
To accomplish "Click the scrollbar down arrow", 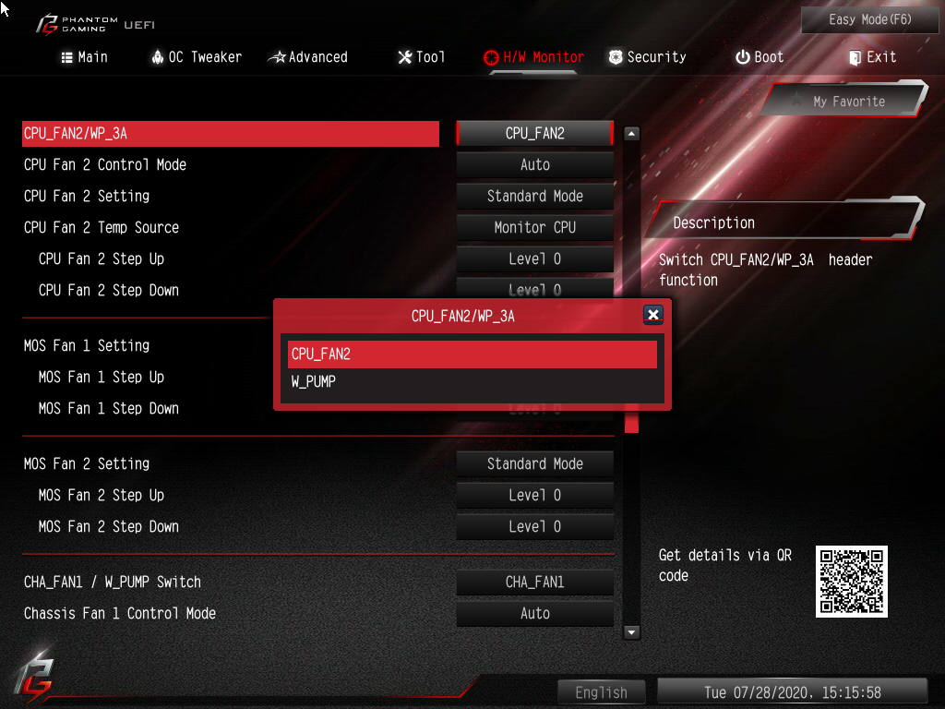I will point(631,632).
